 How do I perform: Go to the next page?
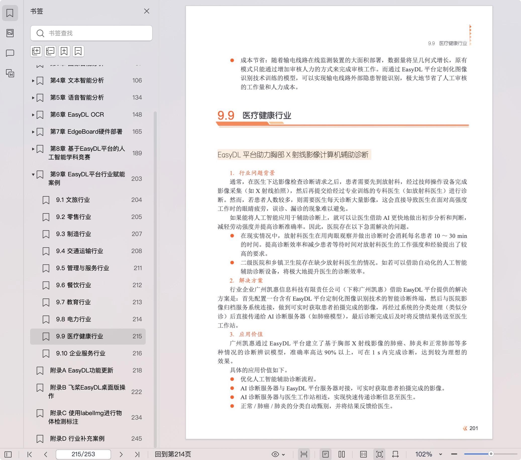[x=121, y=454]
